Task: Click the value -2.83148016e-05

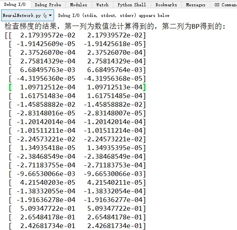Action: click(46, 113)
